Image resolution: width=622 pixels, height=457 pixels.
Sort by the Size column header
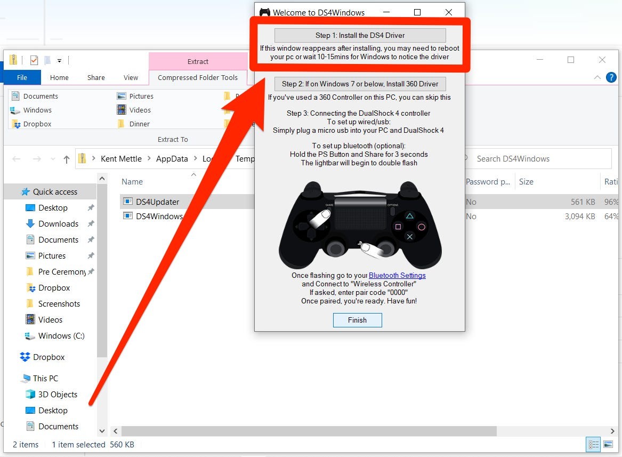[x=526, y=182]
